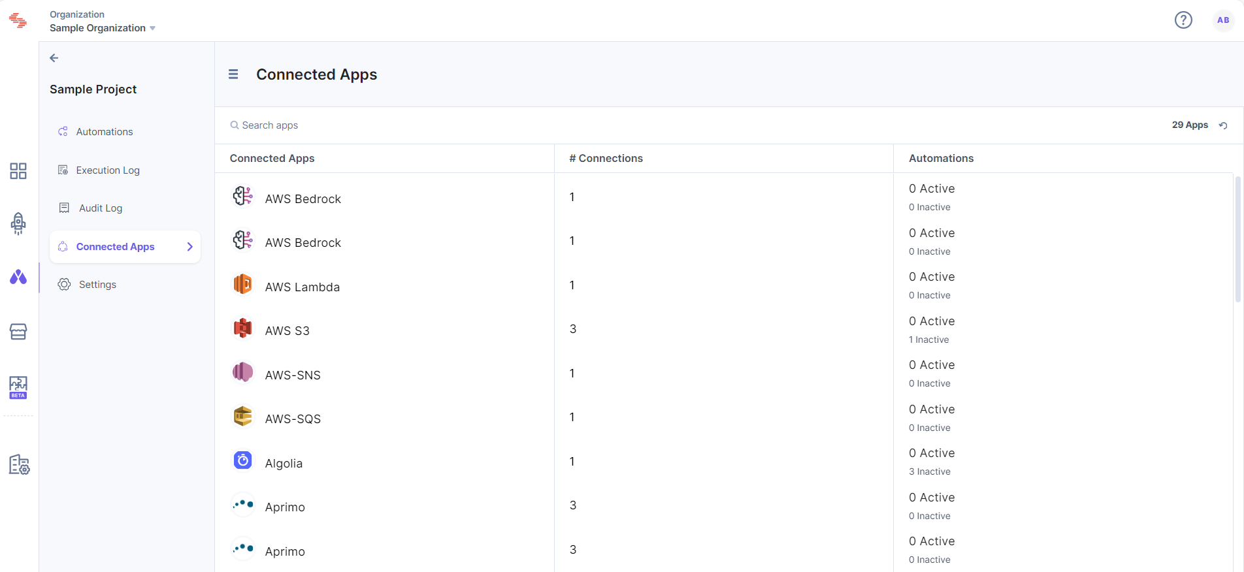Viewport: 1244px width, 572px height.
Task: Open the rocket launch icon in left rail
Action: click(18, 224)
